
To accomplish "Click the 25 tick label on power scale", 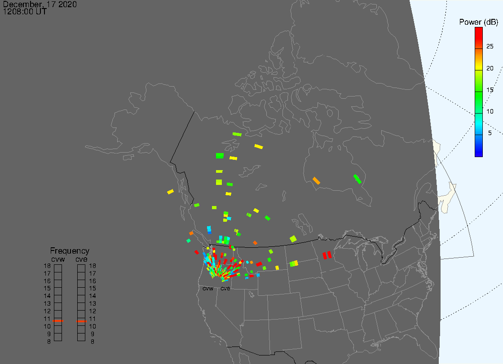I will pyautogui.click(x=490, y=46).
